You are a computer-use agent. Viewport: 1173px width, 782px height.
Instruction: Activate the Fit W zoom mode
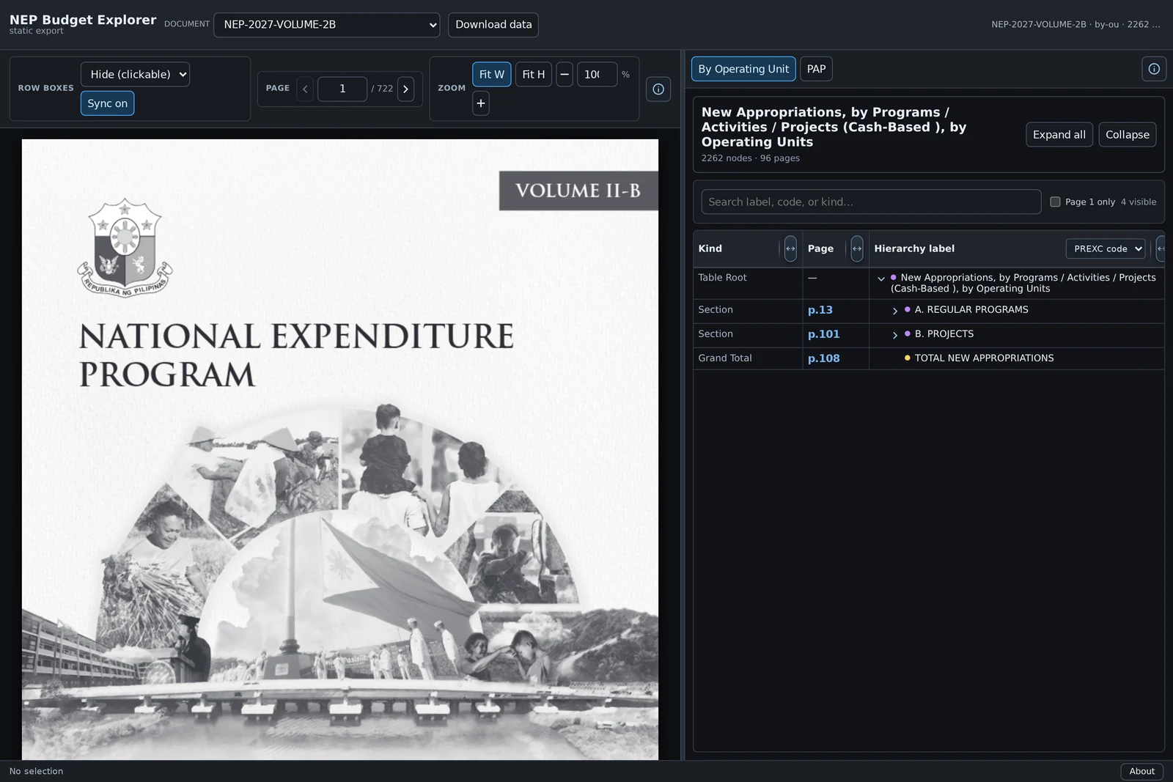tap(492, 74)
